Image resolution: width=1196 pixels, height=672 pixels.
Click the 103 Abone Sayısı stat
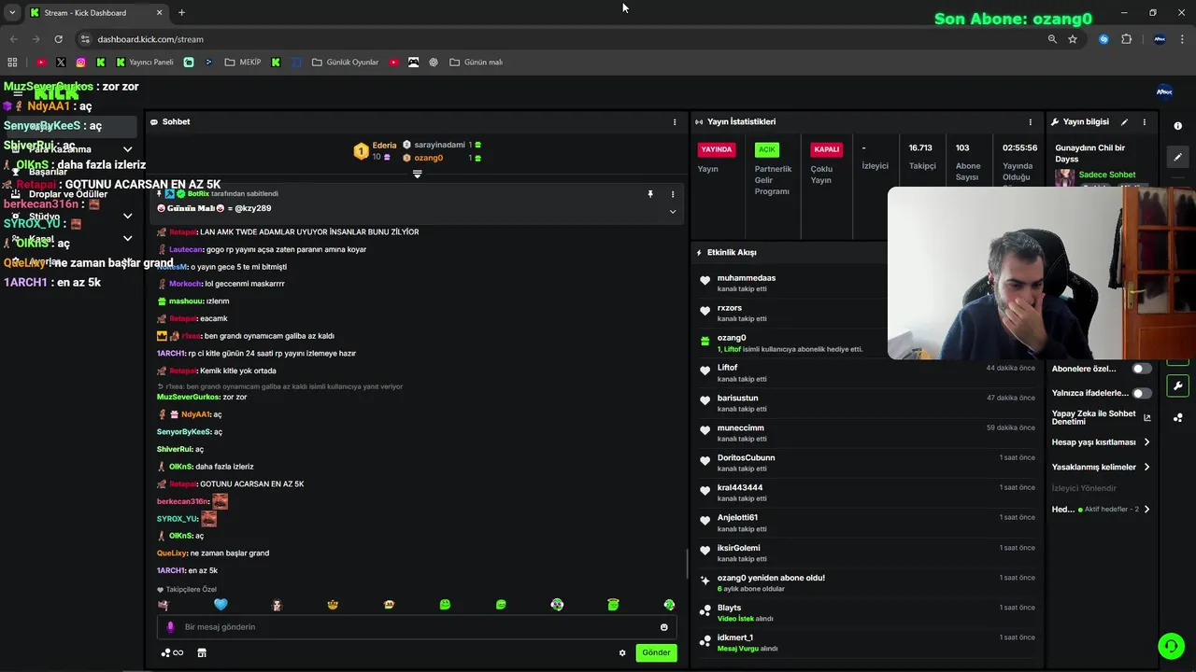[968, 162]
